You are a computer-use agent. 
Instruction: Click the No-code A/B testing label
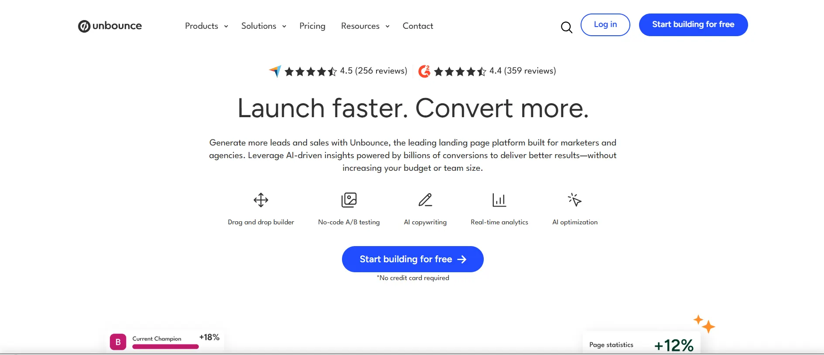(x=349, y=222)
